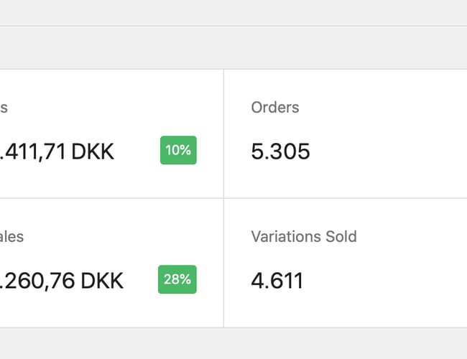Select the Variations Sold heading
Image resolution: width=467 pixels, height=359 pixels.
[x=304, y=237]
